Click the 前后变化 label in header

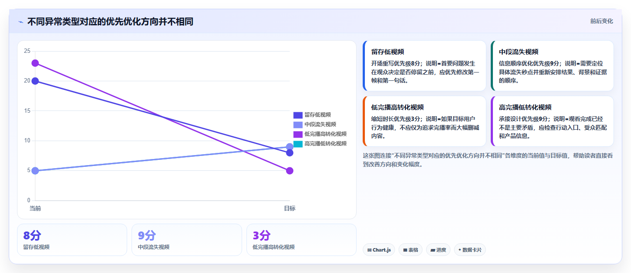click(x=601, y=21)
